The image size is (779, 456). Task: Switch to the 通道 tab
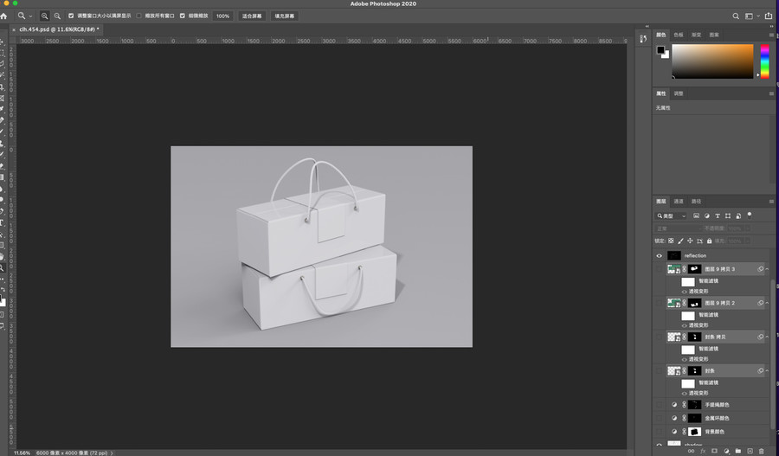pos(679,201)
